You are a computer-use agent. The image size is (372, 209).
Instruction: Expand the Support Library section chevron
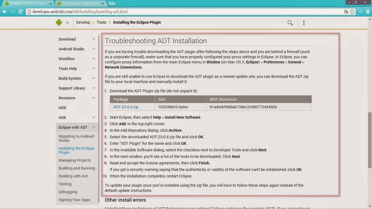point(94,88)
